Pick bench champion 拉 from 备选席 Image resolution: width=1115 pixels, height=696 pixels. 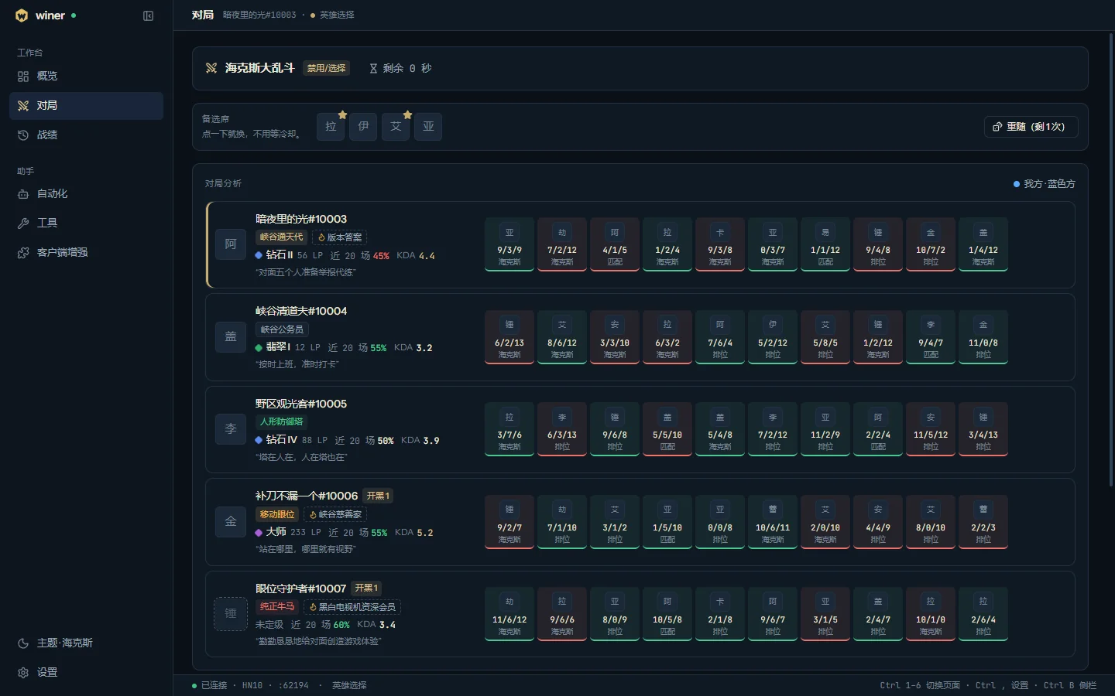(331, 127)
